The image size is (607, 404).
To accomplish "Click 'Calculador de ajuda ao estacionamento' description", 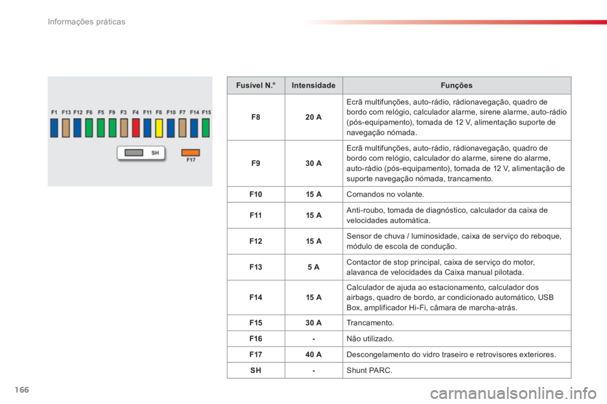I will (x=450, y=297).
